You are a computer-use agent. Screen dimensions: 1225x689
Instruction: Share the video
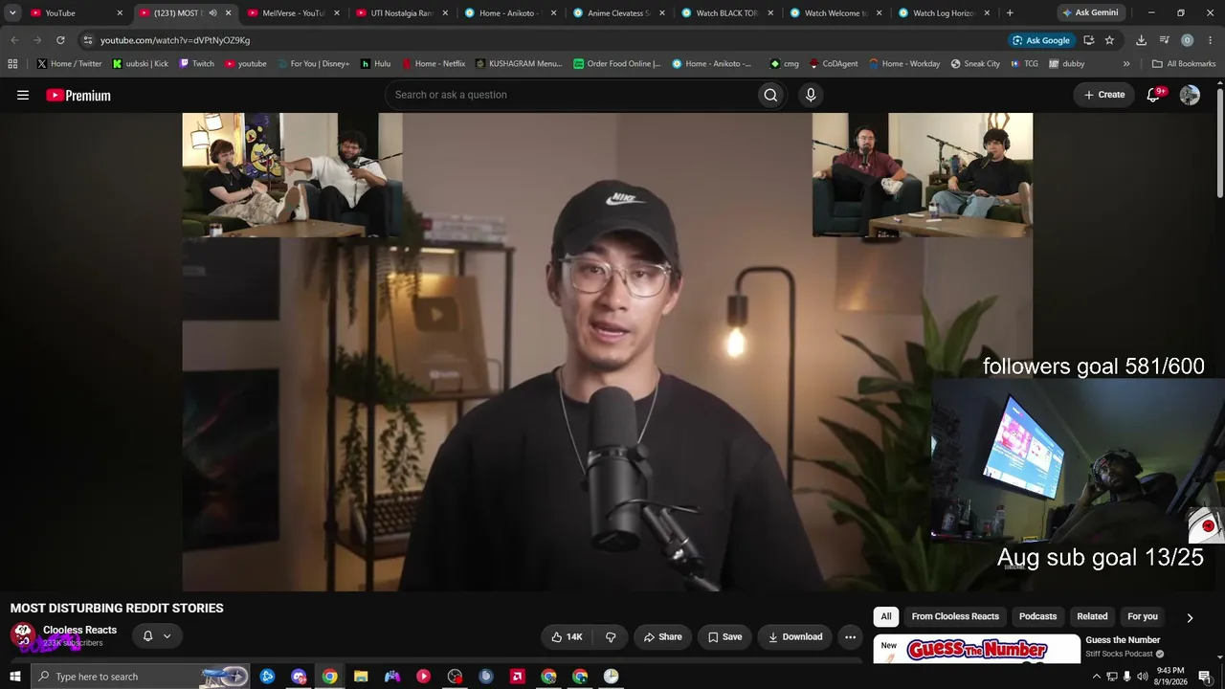(x=663, y=637)
